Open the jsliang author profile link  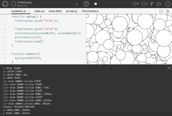click(x=24, y=6)
